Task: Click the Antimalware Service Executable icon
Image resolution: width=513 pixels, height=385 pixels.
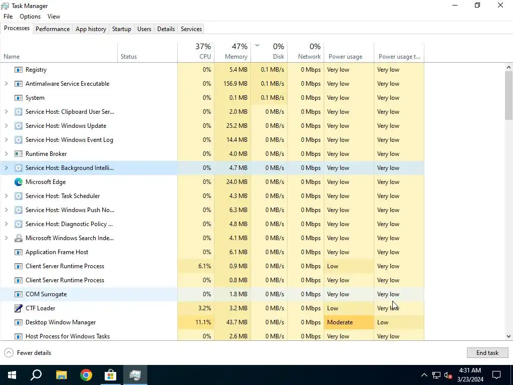Action: [19, 84]
